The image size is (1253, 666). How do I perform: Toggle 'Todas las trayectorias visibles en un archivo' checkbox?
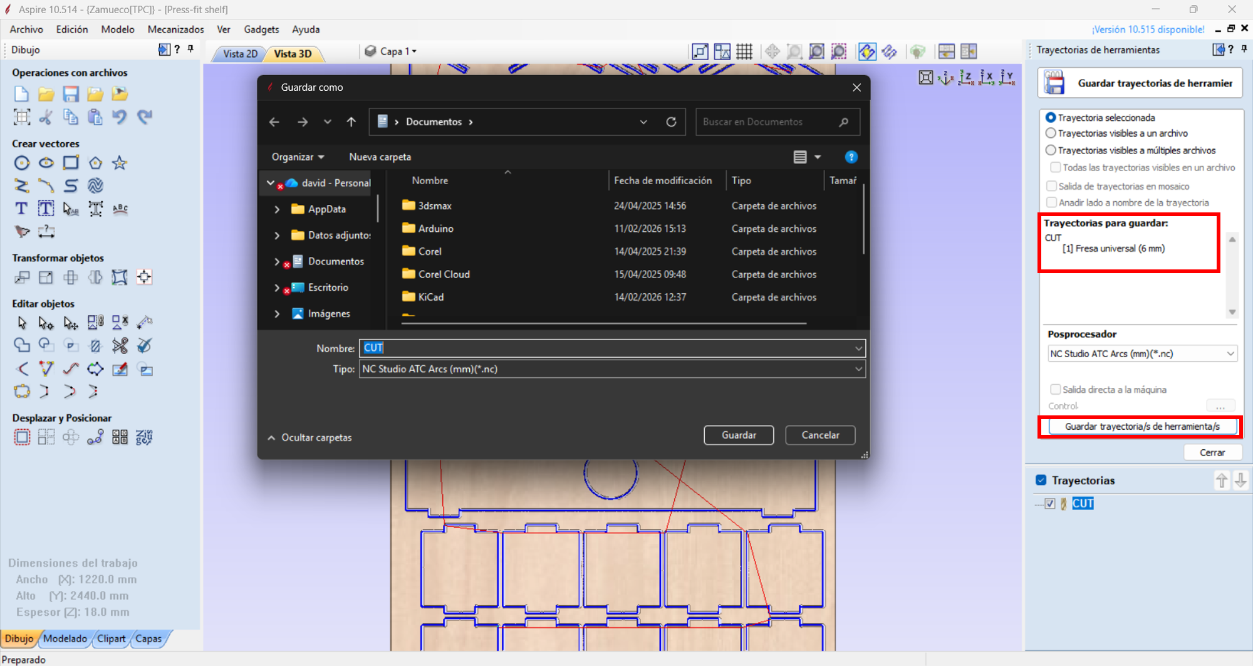pos(1056,167)
